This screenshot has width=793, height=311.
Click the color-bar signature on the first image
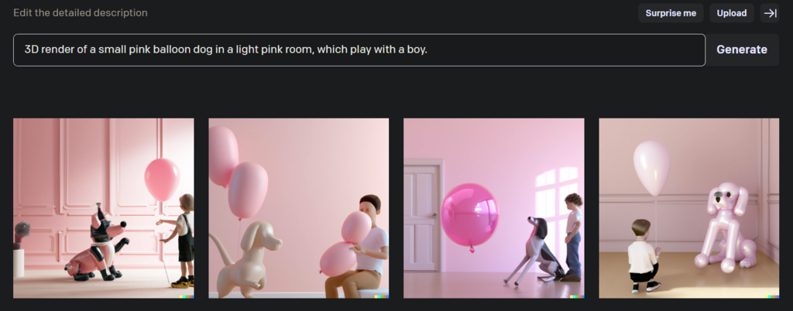[x=187, y=296]
